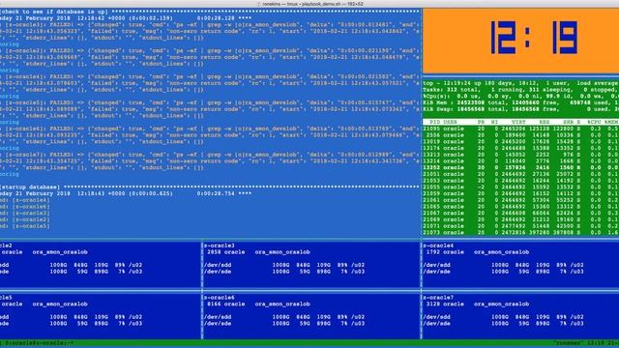The width and height of the screenshot is (619, 348).
Task: Click the process row with PID 13174
Action: 520,148
